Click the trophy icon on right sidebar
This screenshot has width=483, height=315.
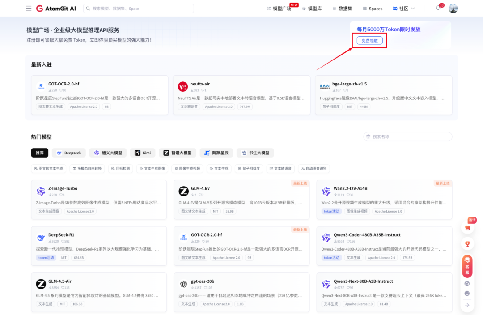[x=467, y=244]
